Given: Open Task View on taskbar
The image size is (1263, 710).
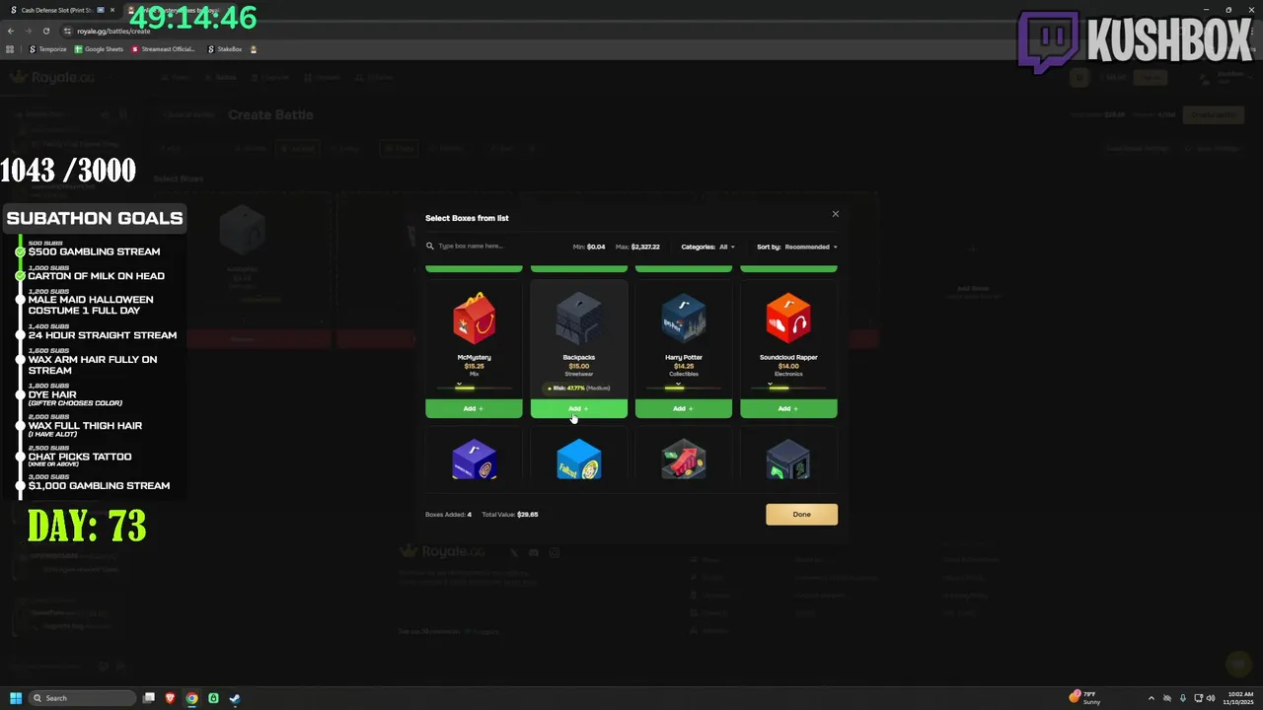Looking at the screenshot, I should [x=149, y=698].
